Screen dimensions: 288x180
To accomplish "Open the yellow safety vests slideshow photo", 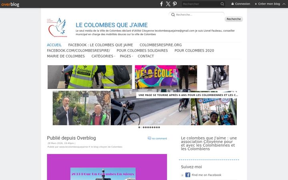I will coord(90,77).
